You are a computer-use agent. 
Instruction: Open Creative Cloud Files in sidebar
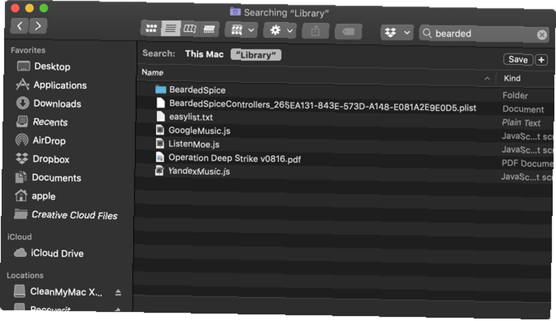tap(74, 215)
